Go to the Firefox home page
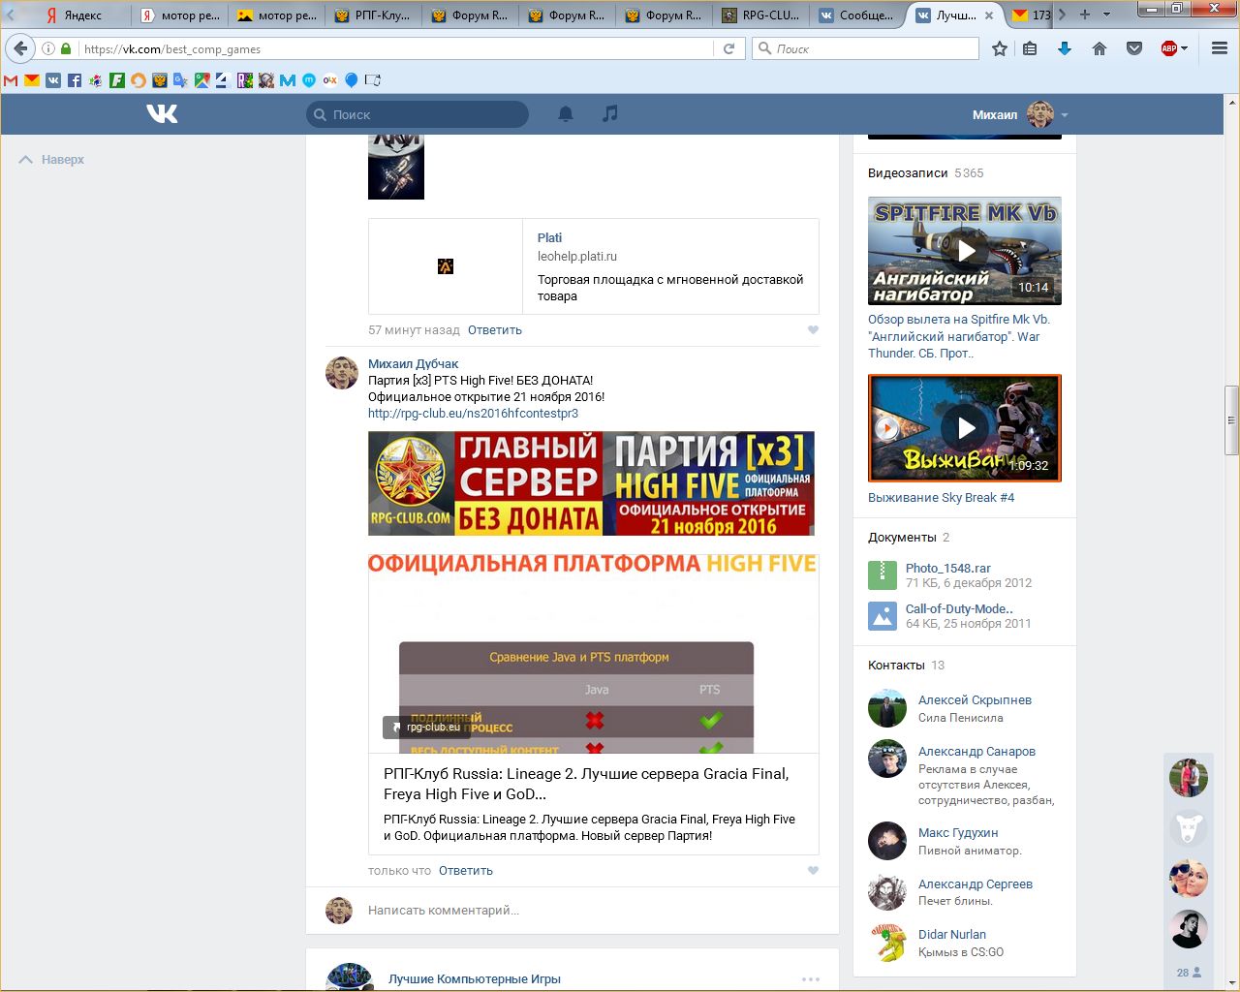The width and height of the screenshot is (1240, 992). point(1100,48)
